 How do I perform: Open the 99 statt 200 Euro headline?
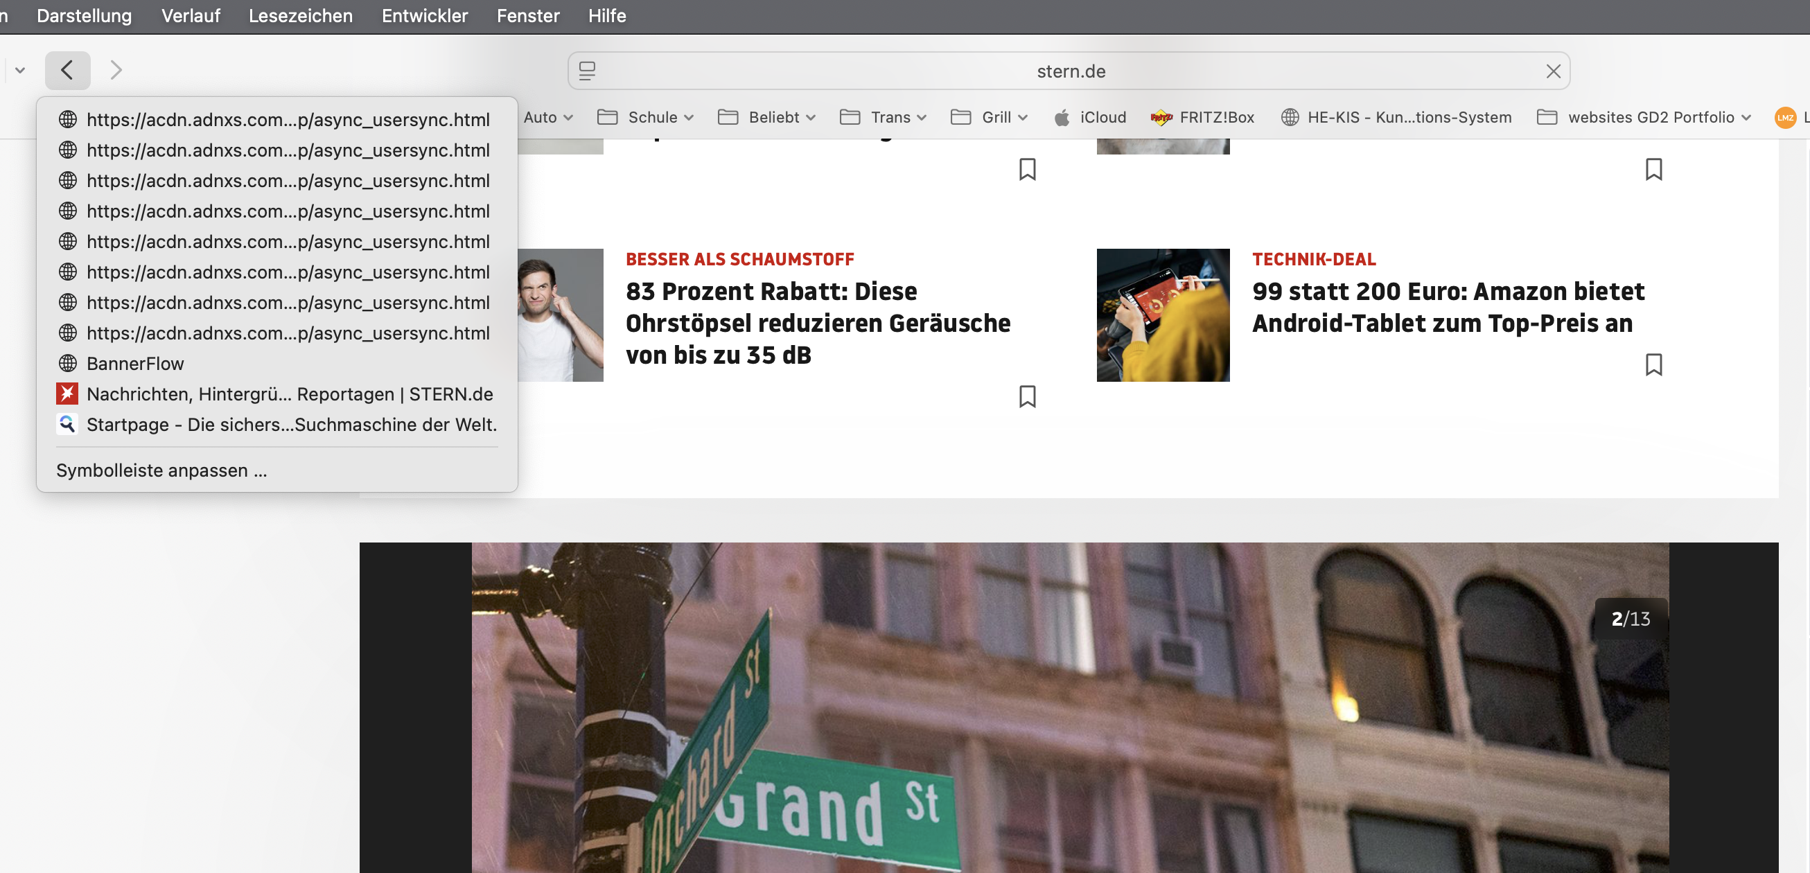[x=1448, y=307]
